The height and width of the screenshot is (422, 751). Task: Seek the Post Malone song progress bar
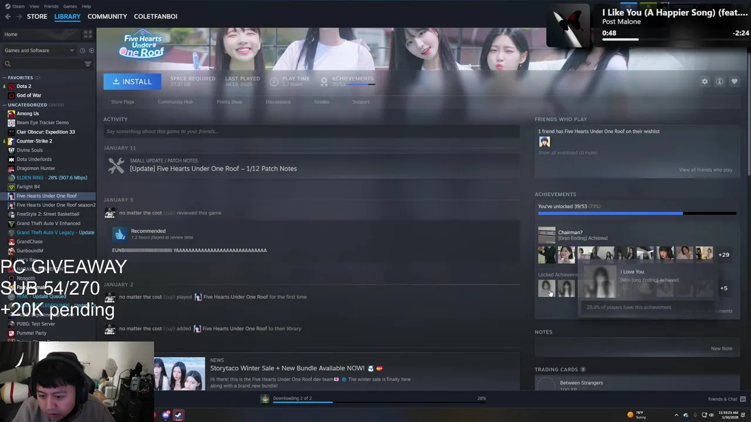pos(675,39)
